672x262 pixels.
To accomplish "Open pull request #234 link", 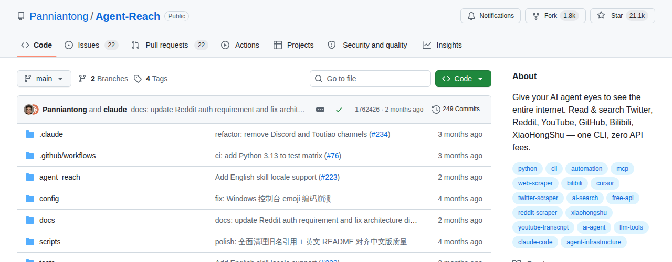I will point(380,134).
